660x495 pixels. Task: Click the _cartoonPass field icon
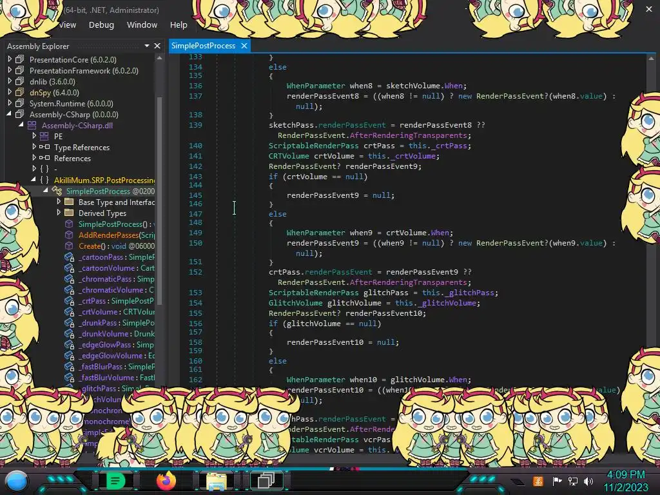69,257
